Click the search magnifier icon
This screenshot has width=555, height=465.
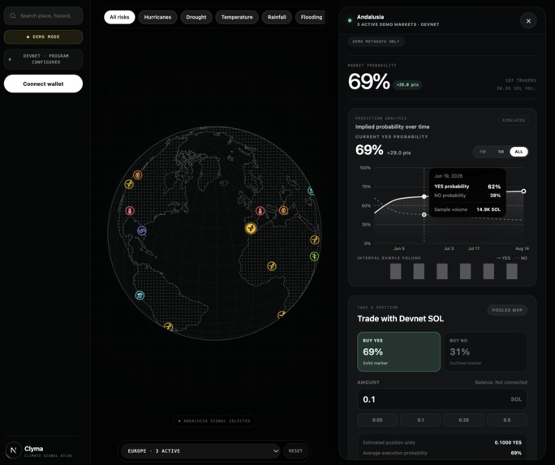point(13,16)
